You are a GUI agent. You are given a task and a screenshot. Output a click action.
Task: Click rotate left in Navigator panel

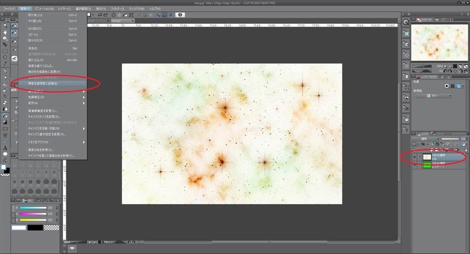[x=445, y=71]
